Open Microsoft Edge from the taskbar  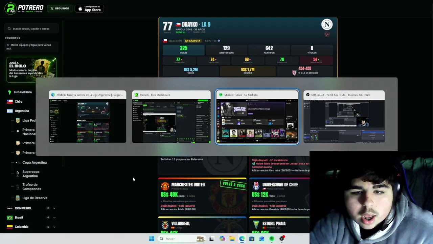tap(242, 239)
